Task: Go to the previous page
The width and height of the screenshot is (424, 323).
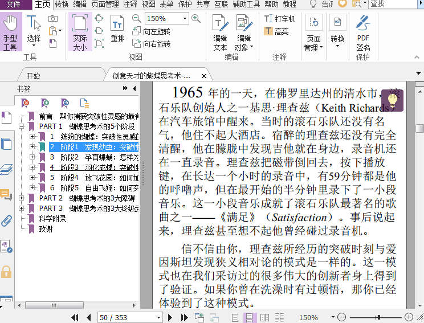Action: pyautogui.click(x=89, y=317)
